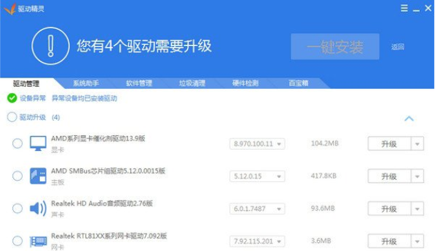Viewport: 435px width, 251px height.
Task: Expand 升级 options arrow for AMD显卡 driver
Action: coord(417,143)
